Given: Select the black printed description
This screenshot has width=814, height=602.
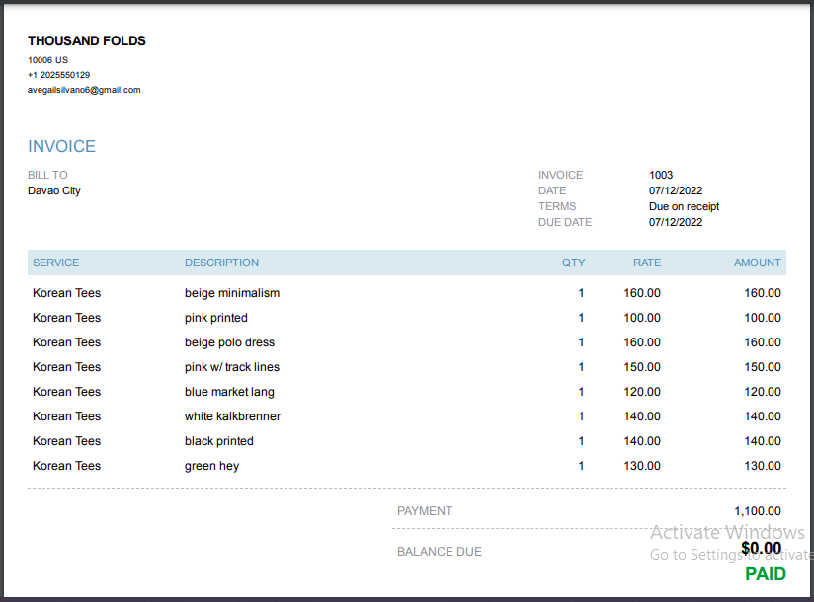Looking at the screenshot, I should 219,441.
